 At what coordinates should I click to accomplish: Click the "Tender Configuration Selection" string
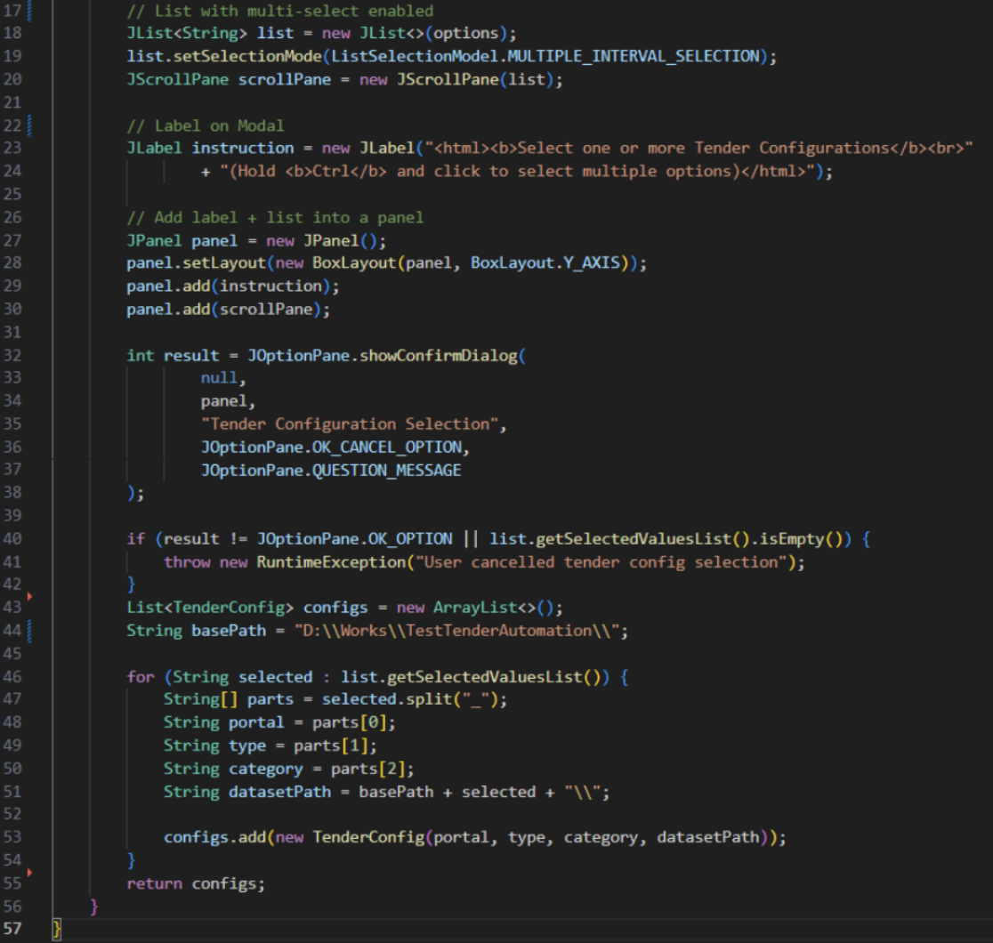(353, 423)
